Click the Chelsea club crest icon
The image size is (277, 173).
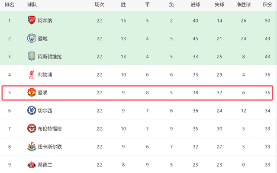31,111
